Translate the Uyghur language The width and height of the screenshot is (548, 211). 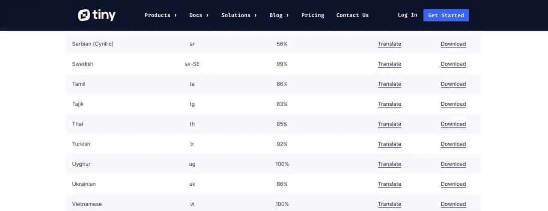[x=389, y=164]
